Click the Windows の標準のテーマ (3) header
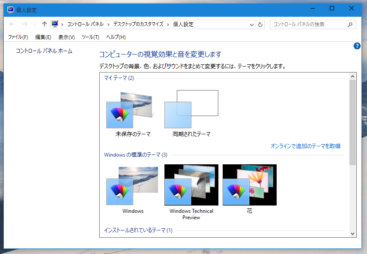The image size is (367, 254). point(135,155)
